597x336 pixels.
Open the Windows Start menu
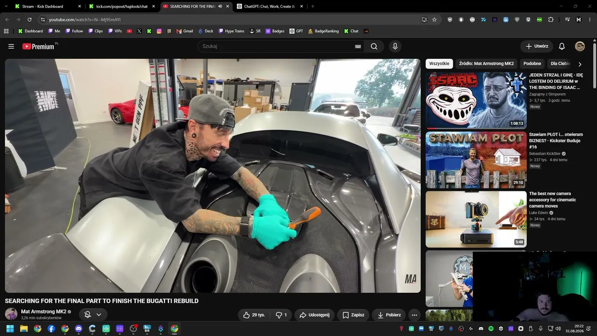(x=10, y=329)
